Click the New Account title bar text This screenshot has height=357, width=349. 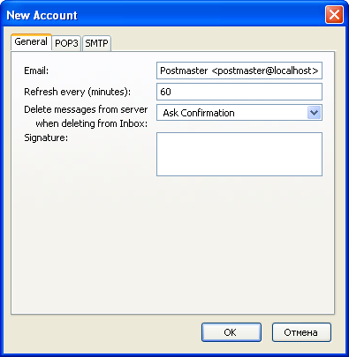click(42, 15)
